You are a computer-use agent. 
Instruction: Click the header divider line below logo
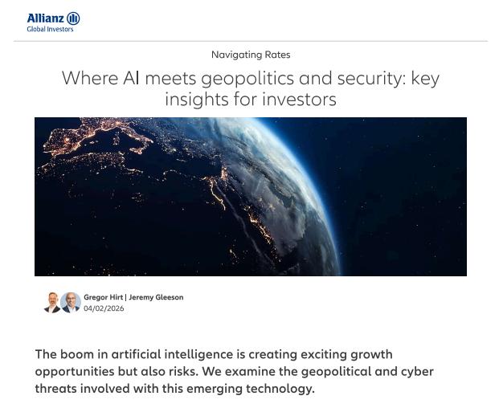(251, 41)
